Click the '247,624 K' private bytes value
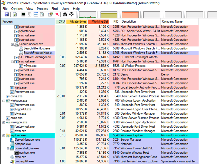 coord(80,66)
